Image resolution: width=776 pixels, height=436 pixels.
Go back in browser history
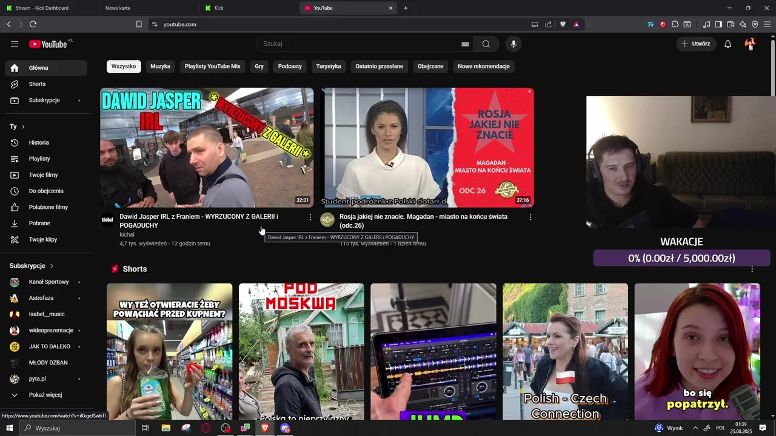8,24
